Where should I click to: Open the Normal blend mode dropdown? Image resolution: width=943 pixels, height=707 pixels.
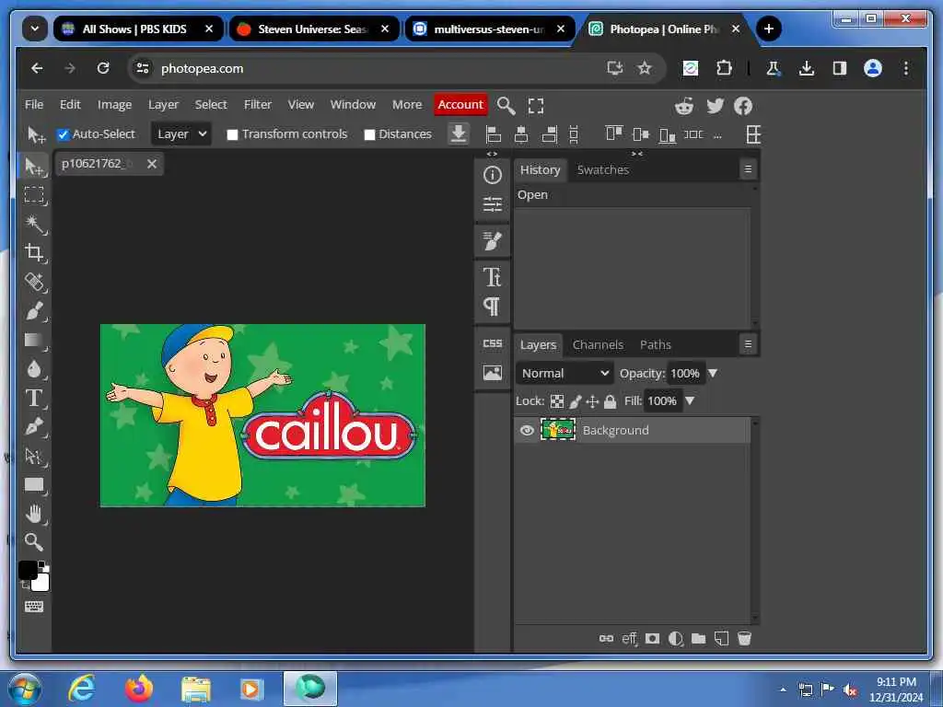point(565,374)
